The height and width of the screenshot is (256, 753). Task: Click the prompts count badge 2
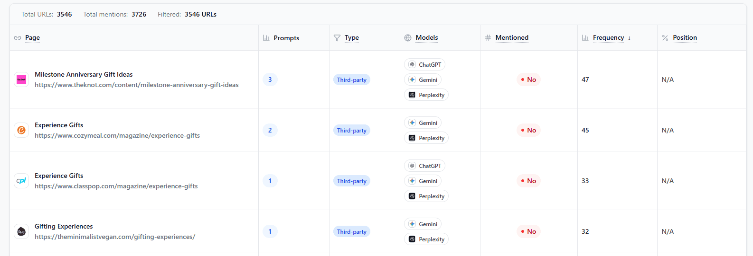coord(270,130)
